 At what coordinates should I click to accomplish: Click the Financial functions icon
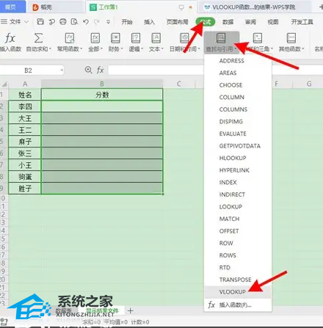pos(115,38)
